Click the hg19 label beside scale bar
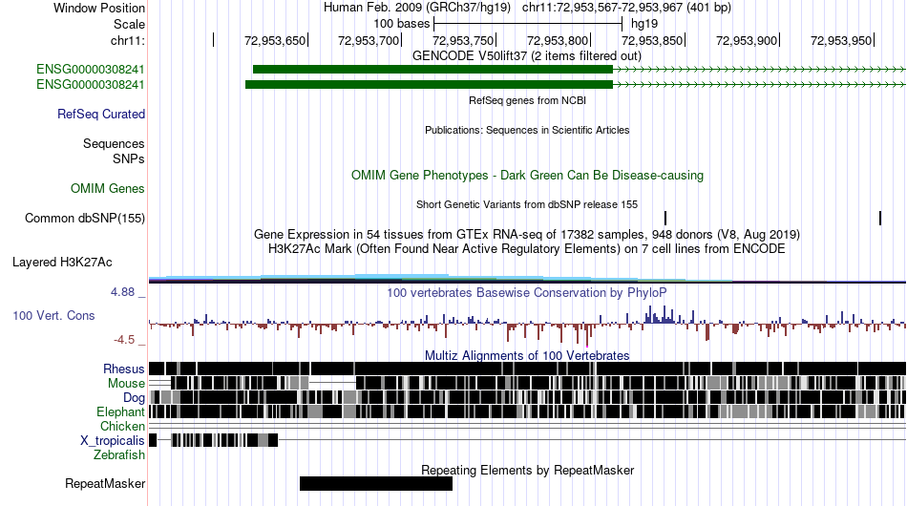The height and width of the screenshot is (506, 907). pos(644,24)
